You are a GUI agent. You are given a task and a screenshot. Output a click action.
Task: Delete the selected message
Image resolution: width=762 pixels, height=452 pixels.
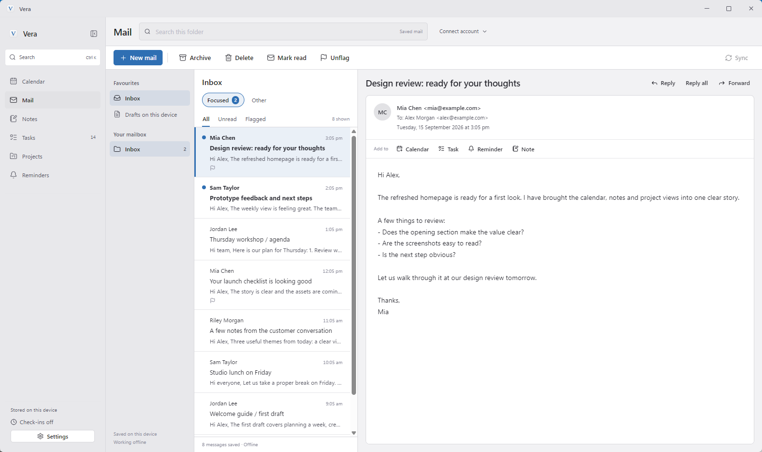click(x=239, y=58)
